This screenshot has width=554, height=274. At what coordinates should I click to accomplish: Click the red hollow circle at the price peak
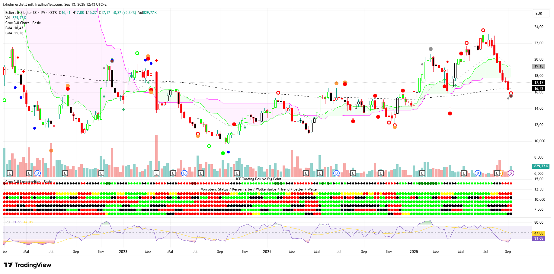483,30
